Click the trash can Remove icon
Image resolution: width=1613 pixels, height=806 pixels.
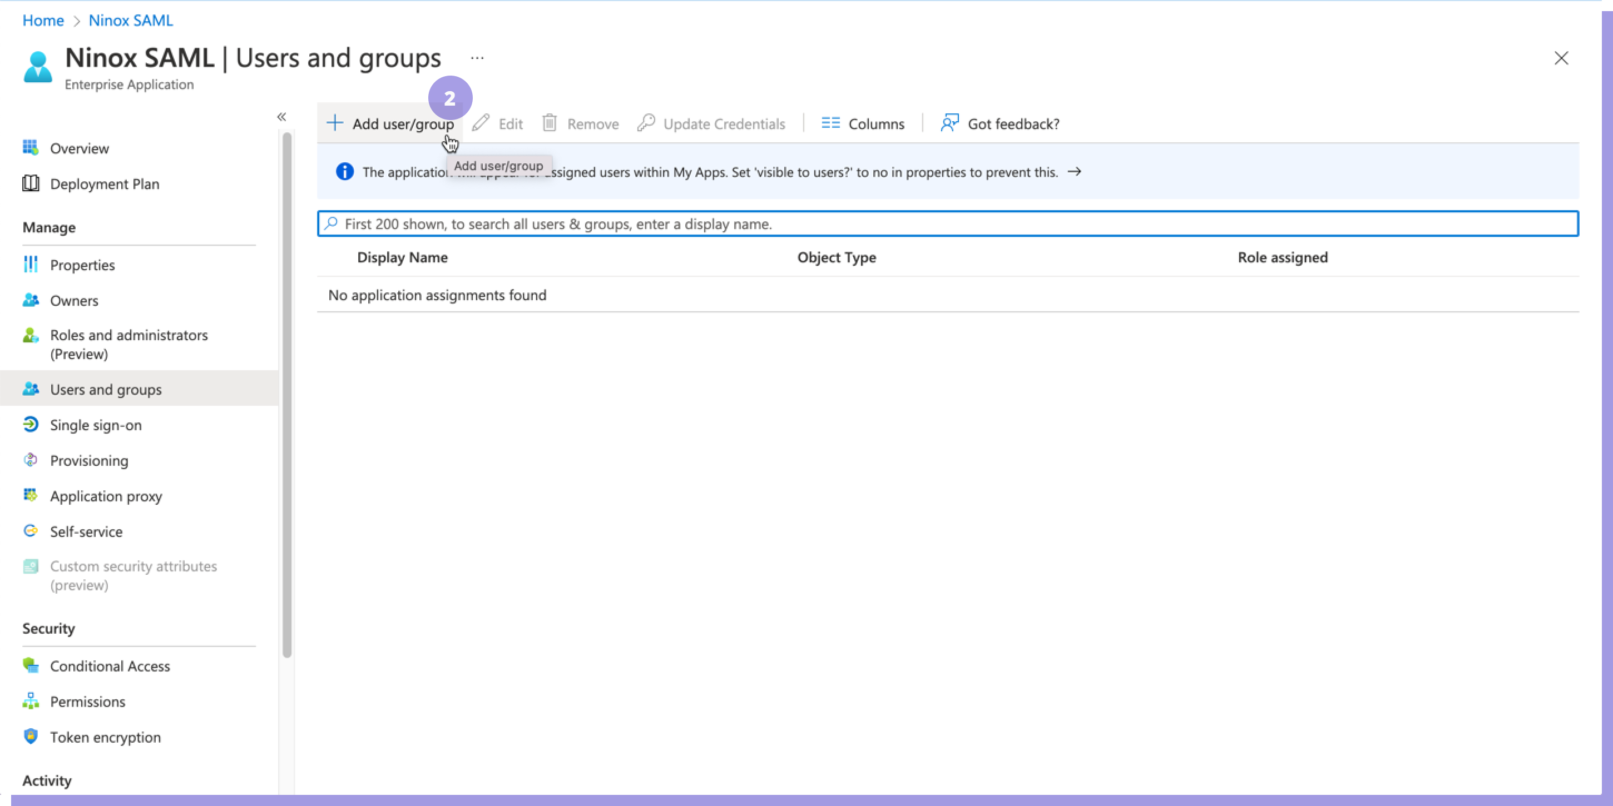pyautogui.click(x=549, y=123)
